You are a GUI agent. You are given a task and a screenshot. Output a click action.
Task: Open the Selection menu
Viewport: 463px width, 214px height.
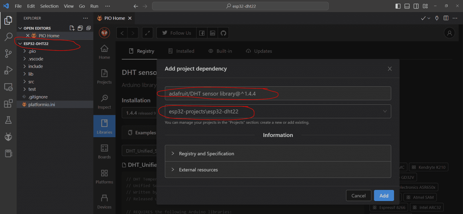pyautogui.click(x=49, y=6)
